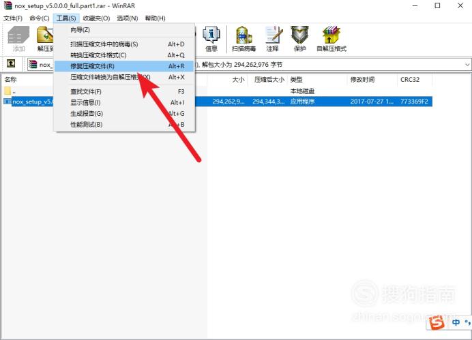Choose 生成报告(G) menu entry
The width and height of the screenshot is (472, 340).
124,114
